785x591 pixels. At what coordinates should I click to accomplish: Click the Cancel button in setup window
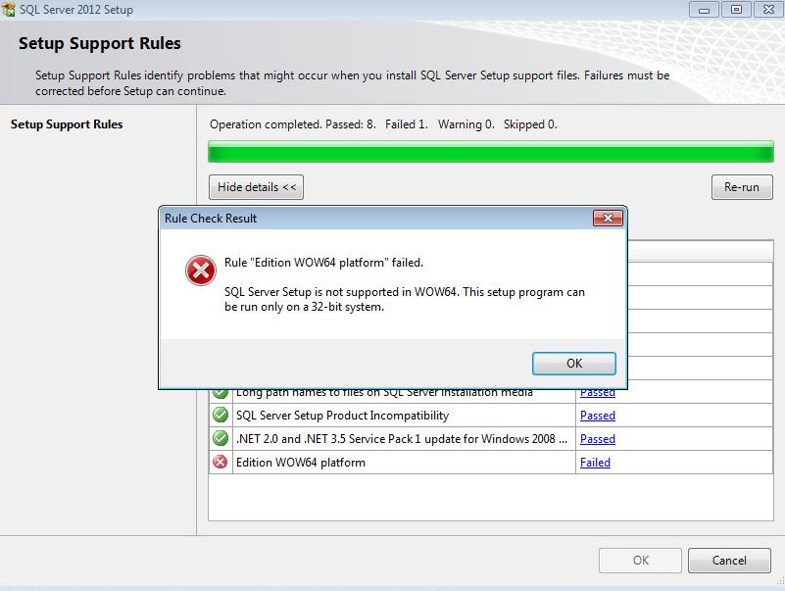pos(729,560)
